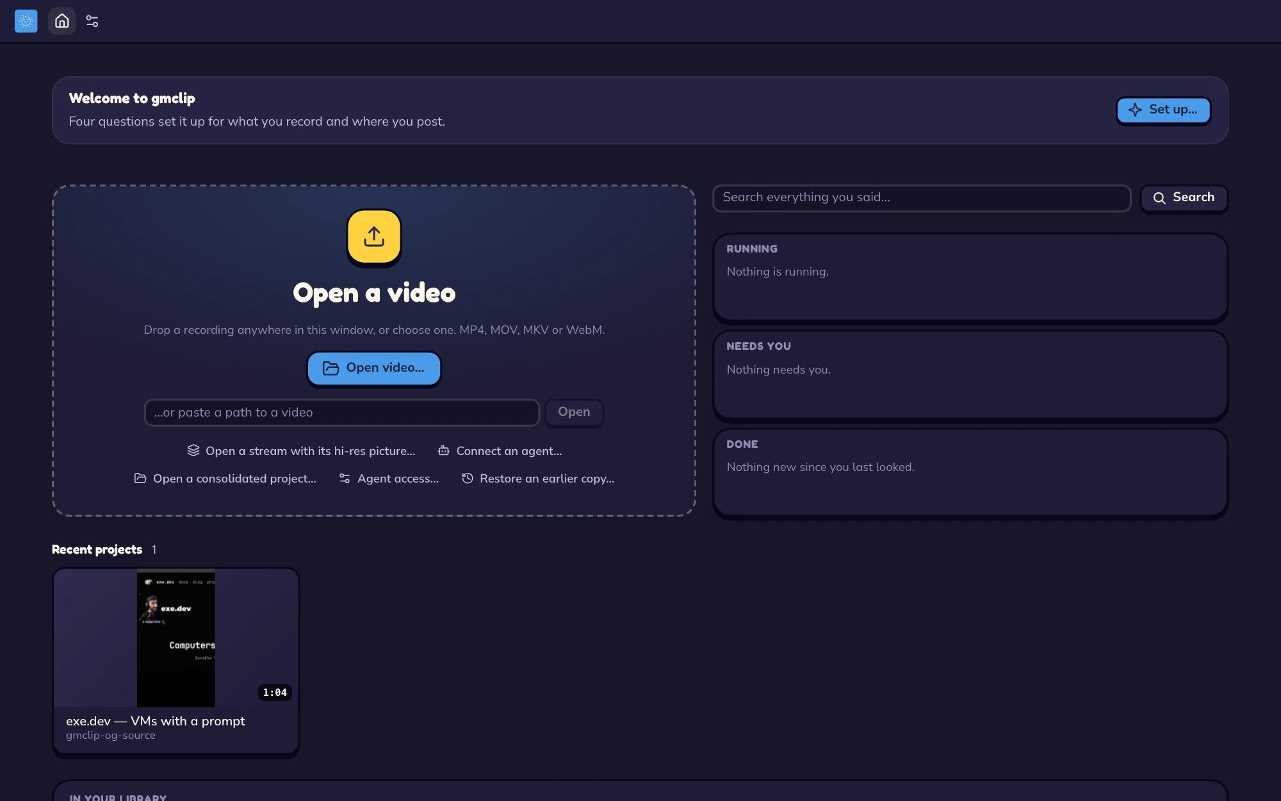Image resolution: width=1281 pixels, height=801 pixels.
Task: Open a stream with its hi-res picture
Action: [301, 451]
